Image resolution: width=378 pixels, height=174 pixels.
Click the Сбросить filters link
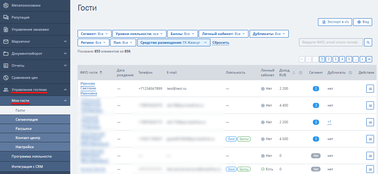click(x=221, y=43)
